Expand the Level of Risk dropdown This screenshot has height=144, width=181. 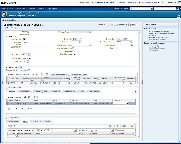(28, 61)
